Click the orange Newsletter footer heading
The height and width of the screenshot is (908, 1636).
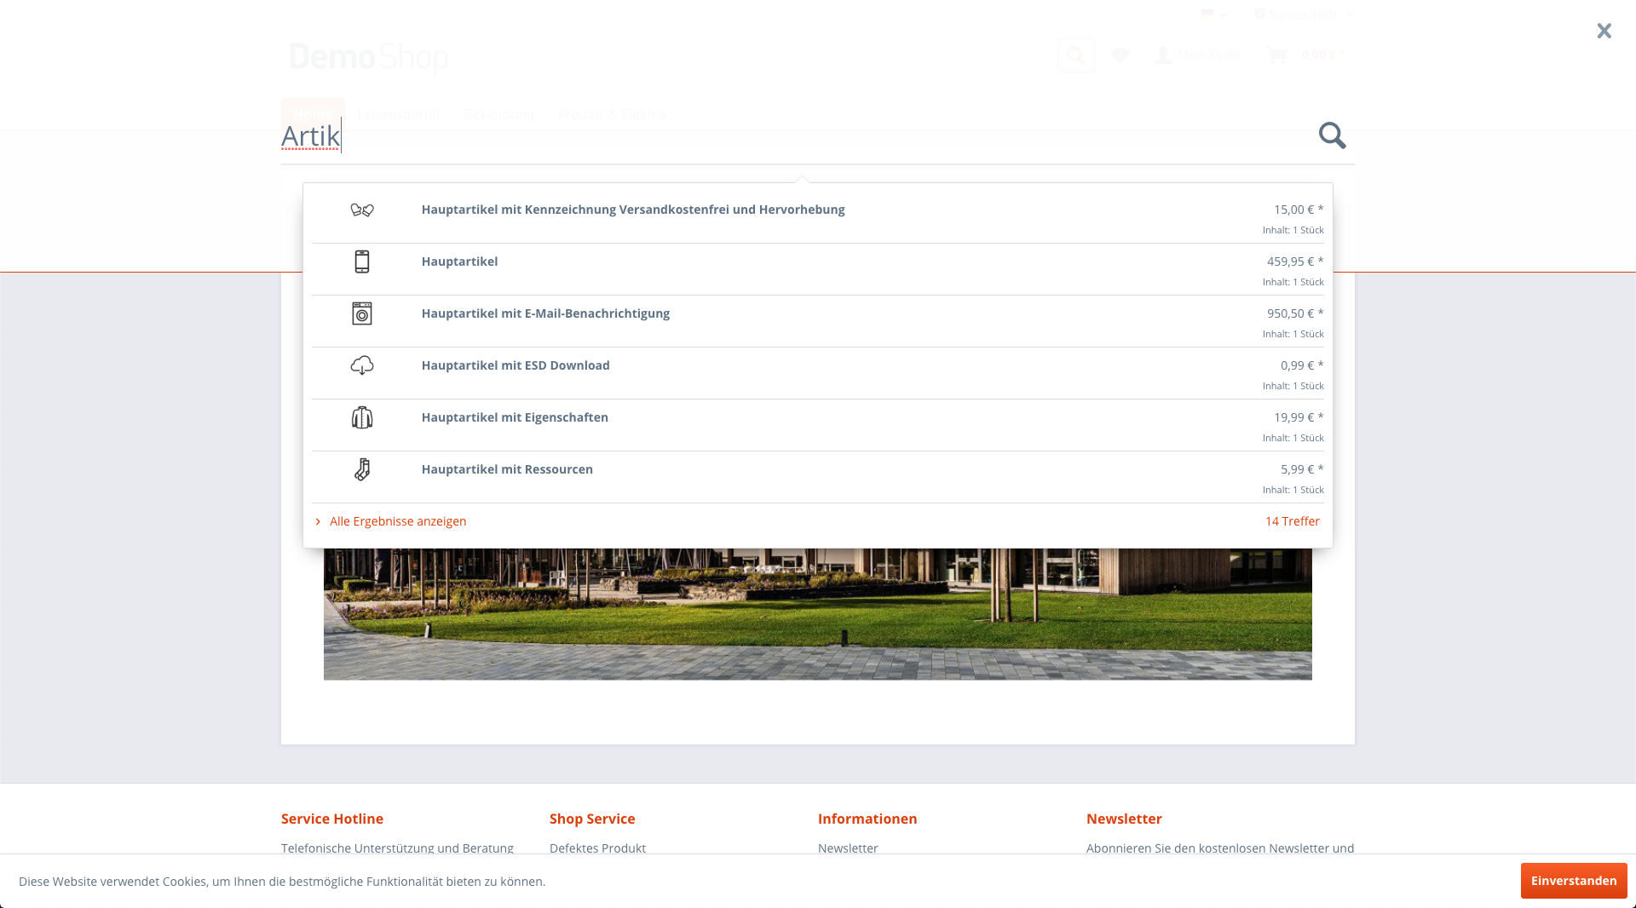point(1124,819)
